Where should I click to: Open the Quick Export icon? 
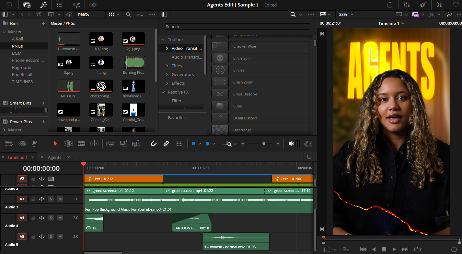point(390,5)
